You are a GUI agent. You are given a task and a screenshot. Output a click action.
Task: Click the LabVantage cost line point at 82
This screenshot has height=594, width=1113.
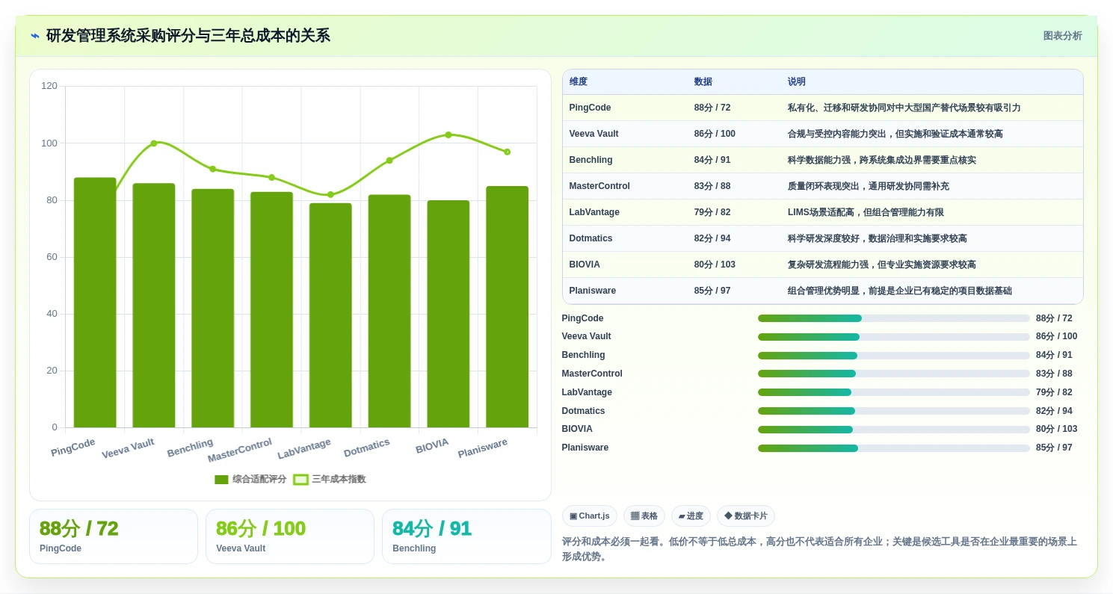330,195
